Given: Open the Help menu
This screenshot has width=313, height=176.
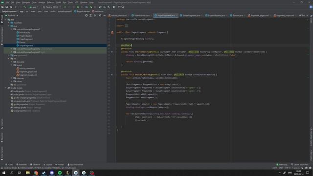Looking at the screenshot, I should 91,2.
